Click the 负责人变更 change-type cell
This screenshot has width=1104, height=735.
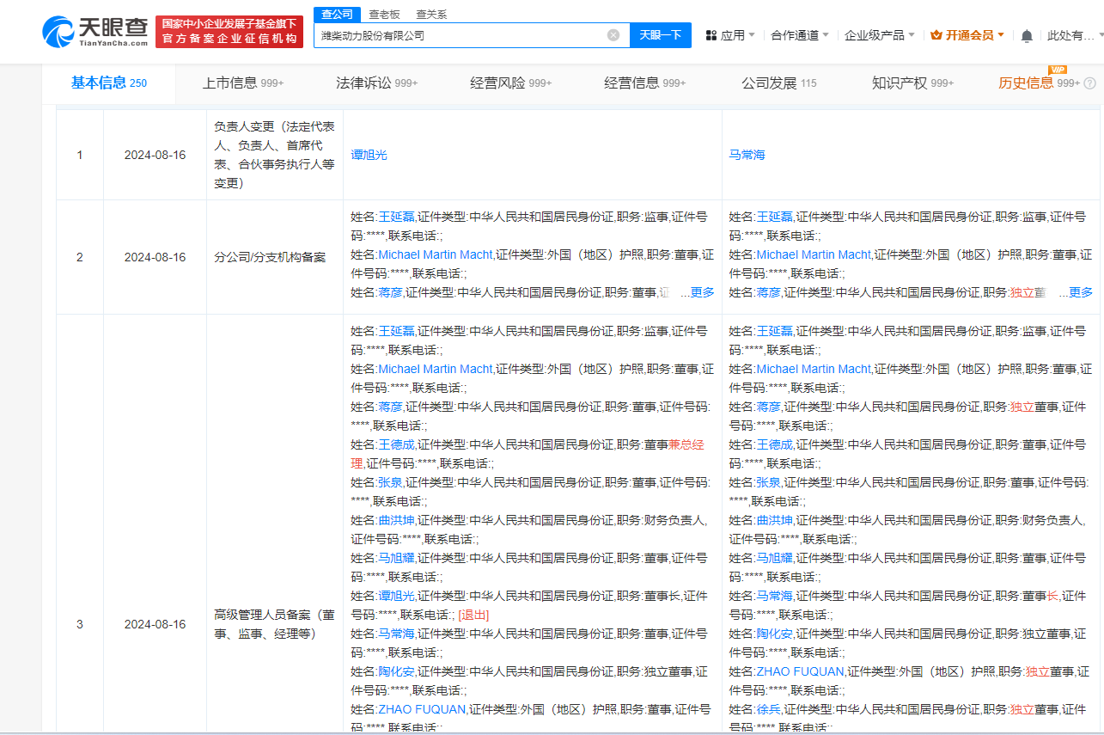coord(275,155)
